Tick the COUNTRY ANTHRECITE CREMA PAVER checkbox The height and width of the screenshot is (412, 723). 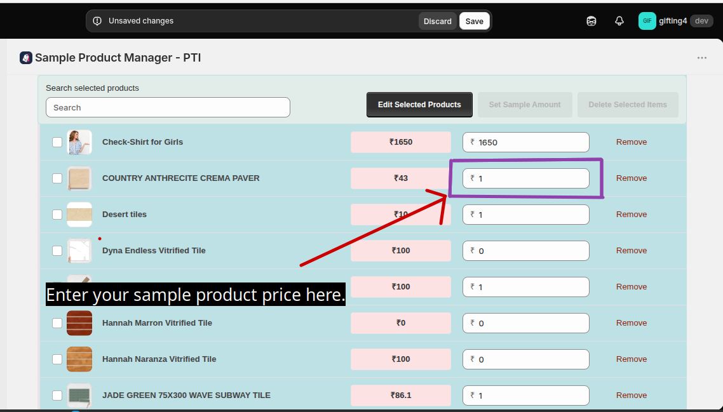pos(57,178)
